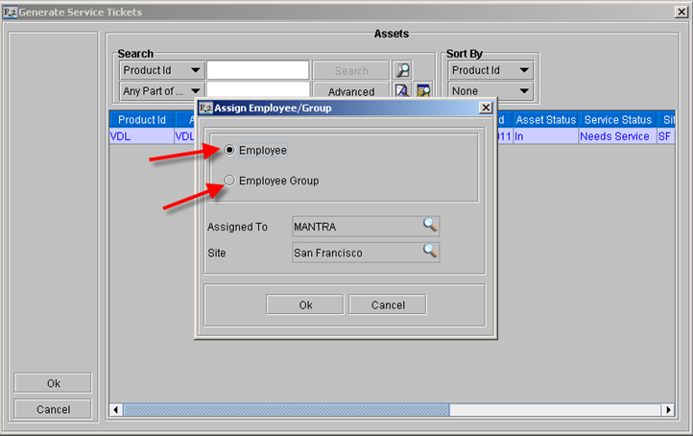Open the Sort By None dropdown
Image resolution: width=693 pixels, height=436 pixels.
[490, 90]
